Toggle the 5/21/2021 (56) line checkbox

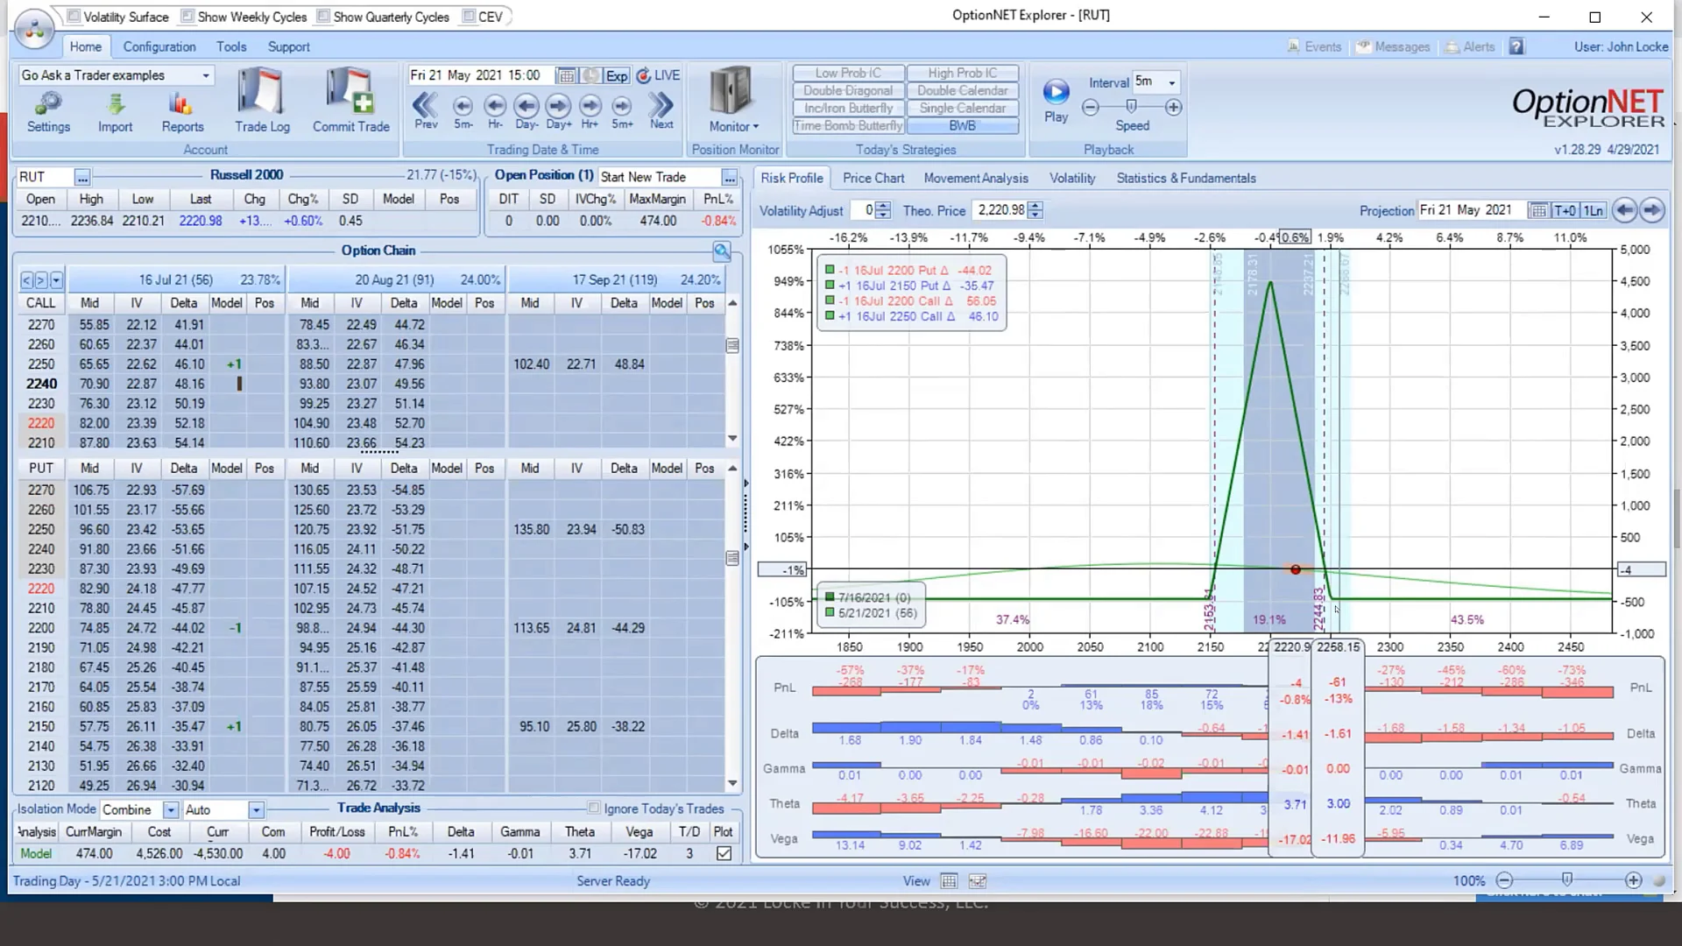(x=829, y=613)
